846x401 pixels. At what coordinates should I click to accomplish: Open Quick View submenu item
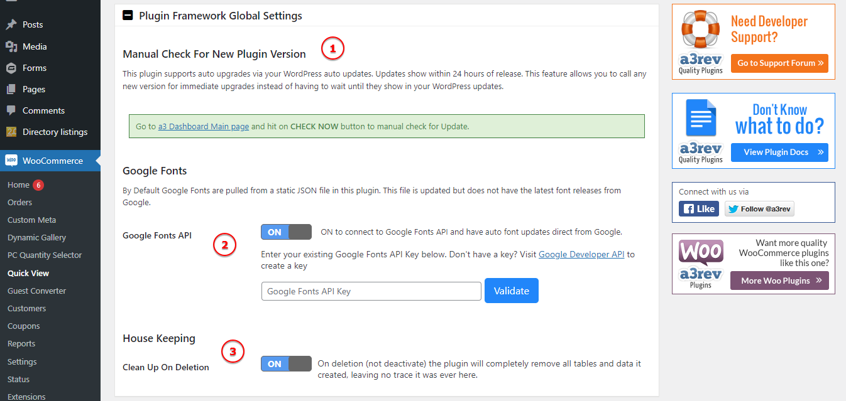28,273
